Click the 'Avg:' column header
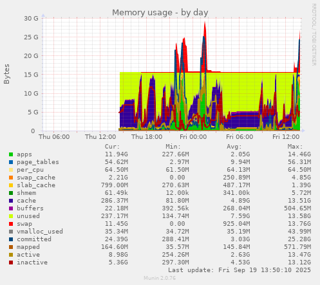 pos(234,147)
